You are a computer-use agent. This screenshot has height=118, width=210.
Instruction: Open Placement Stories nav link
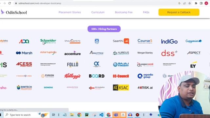click(70, 12)
